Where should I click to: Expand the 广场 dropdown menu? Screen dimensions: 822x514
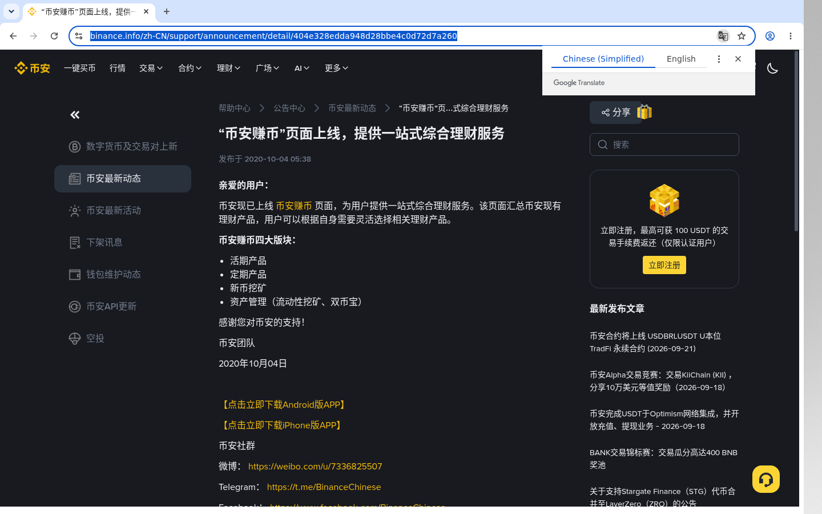[268, 68]
